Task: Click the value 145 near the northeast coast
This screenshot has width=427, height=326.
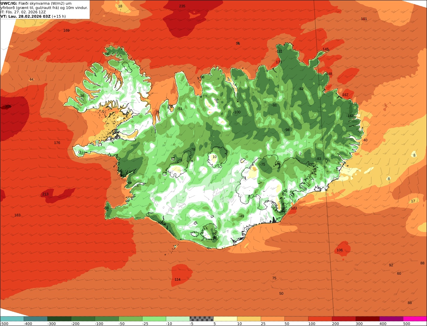Action: (x=326, y=49)
